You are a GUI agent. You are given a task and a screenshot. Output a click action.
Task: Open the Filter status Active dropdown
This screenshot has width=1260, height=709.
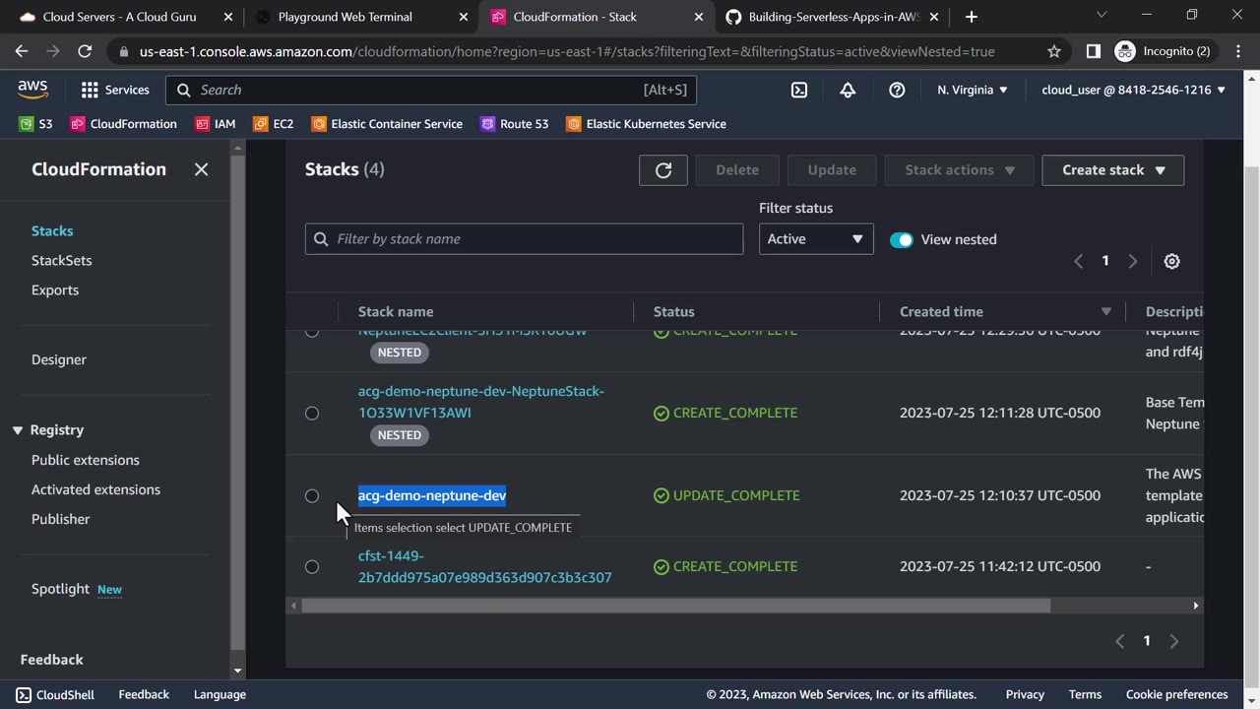pyautogui.click(x=815, y=239)
